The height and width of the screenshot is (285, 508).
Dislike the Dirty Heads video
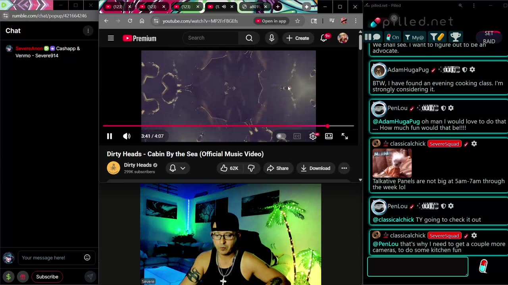(251, 168)
